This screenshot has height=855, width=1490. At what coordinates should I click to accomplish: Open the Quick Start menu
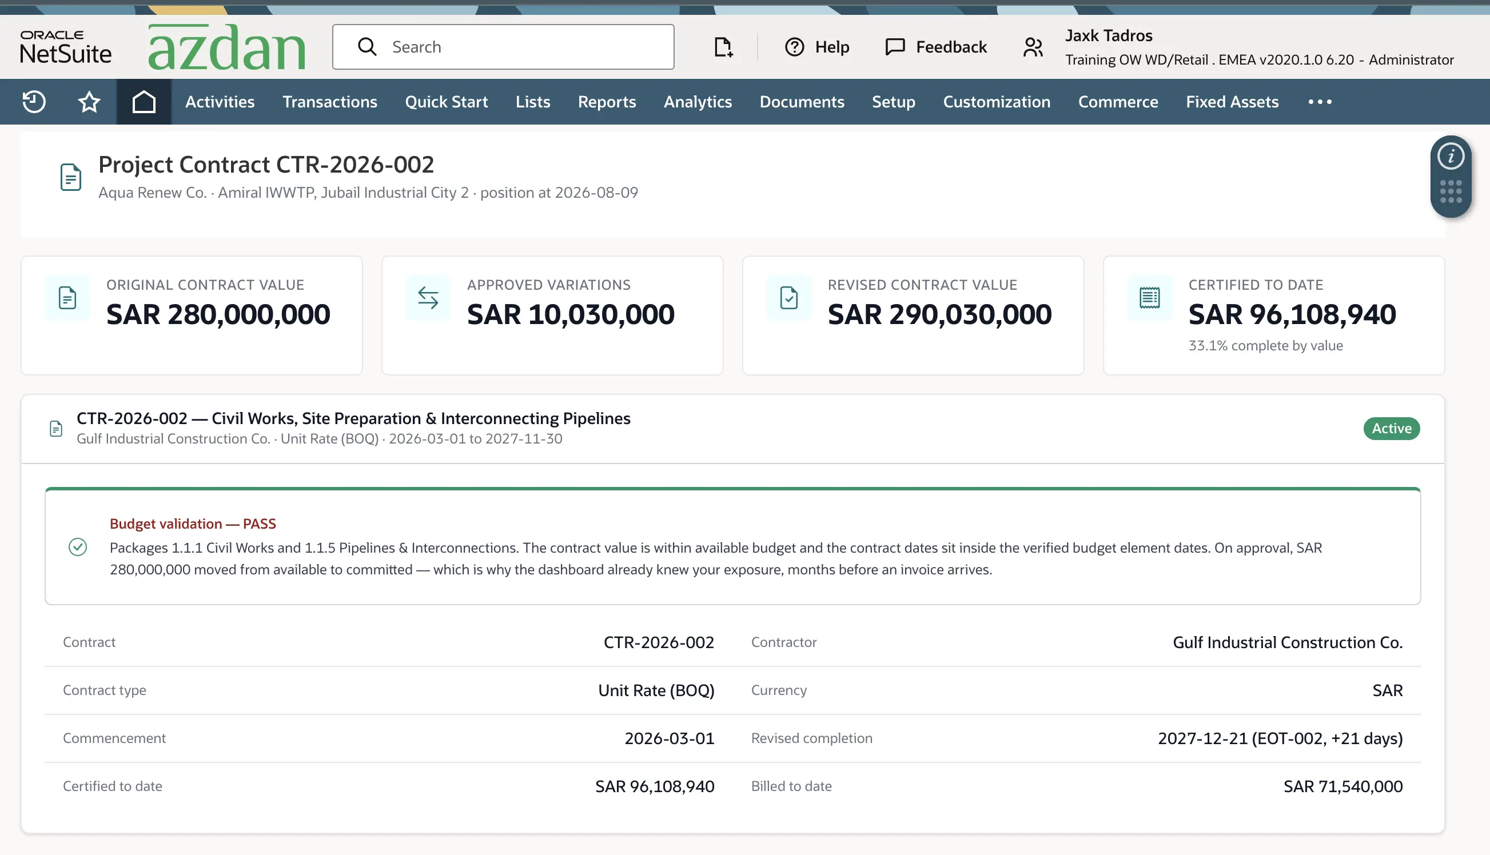(447, 102)
